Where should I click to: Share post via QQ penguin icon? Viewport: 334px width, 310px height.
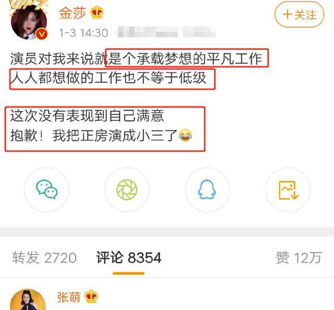[x=207, y=190]
